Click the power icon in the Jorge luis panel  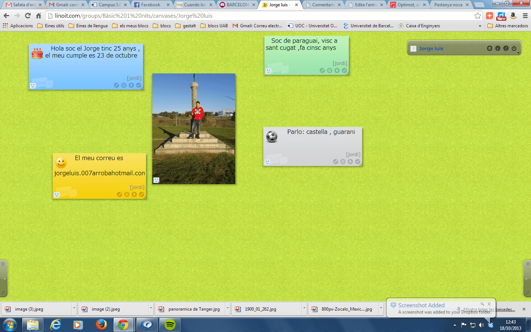tap(514, 48)
